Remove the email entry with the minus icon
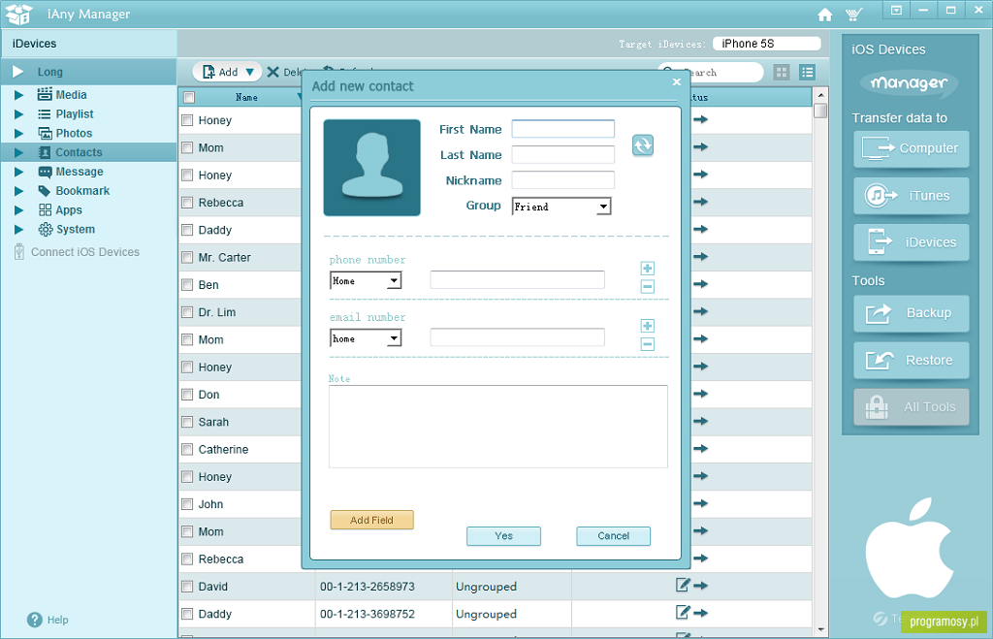 (647, 344)
